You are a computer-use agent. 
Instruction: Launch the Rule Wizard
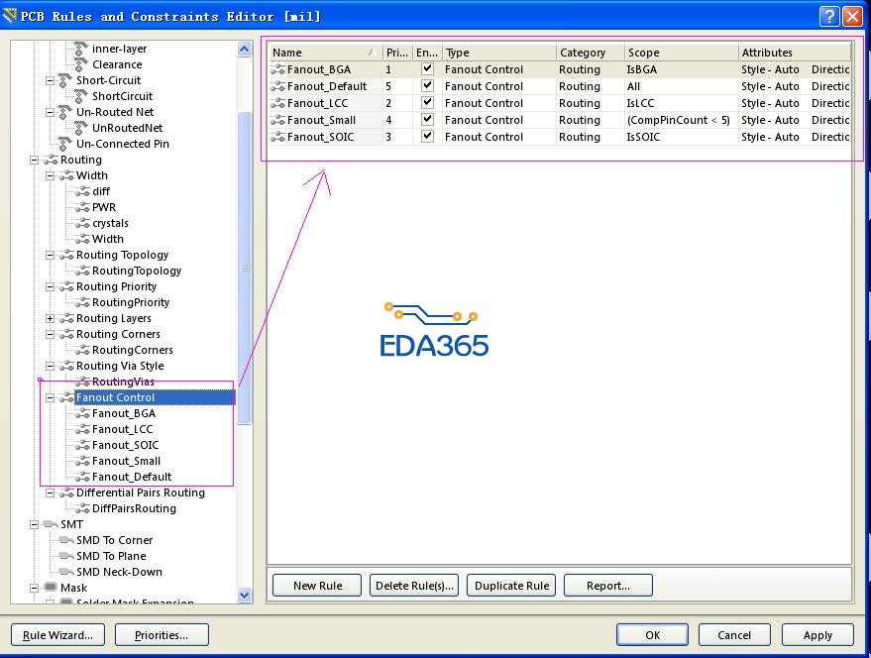(x=57, y=634)
